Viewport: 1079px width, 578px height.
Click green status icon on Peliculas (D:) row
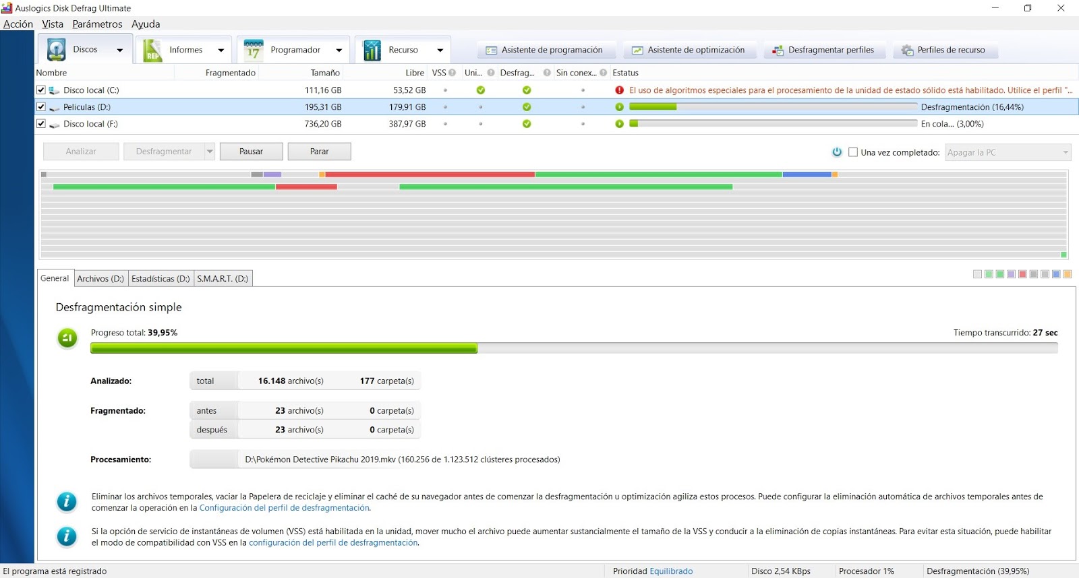point(619,107)
